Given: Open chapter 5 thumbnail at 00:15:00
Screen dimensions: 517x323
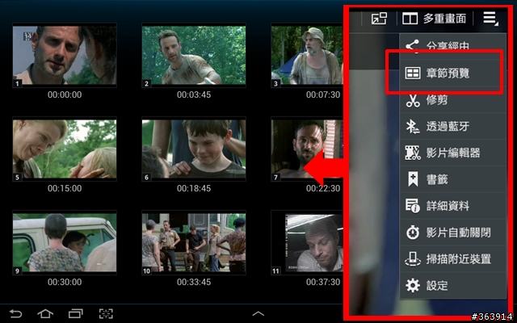Looking at the screenshot, I should [x=65, y=149].
